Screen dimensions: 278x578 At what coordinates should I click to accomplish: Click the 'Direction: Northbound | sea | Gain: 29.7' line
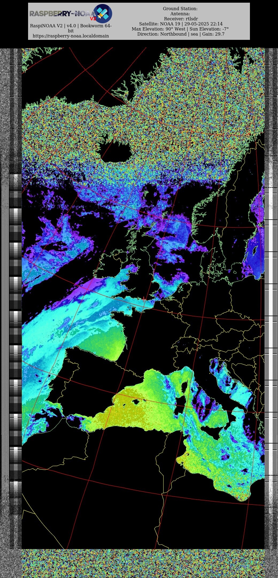point(181,34)
